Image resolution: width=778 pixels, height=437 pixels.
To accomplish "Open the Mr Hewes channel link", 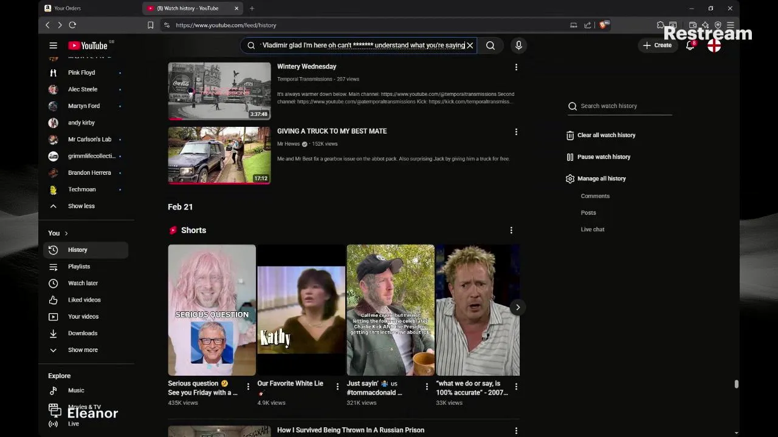I will point(288,144).
